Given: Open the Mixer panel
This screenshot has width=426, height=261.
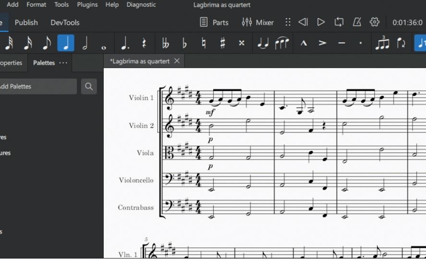Looking at the screenshot, I should click(258, 23).
